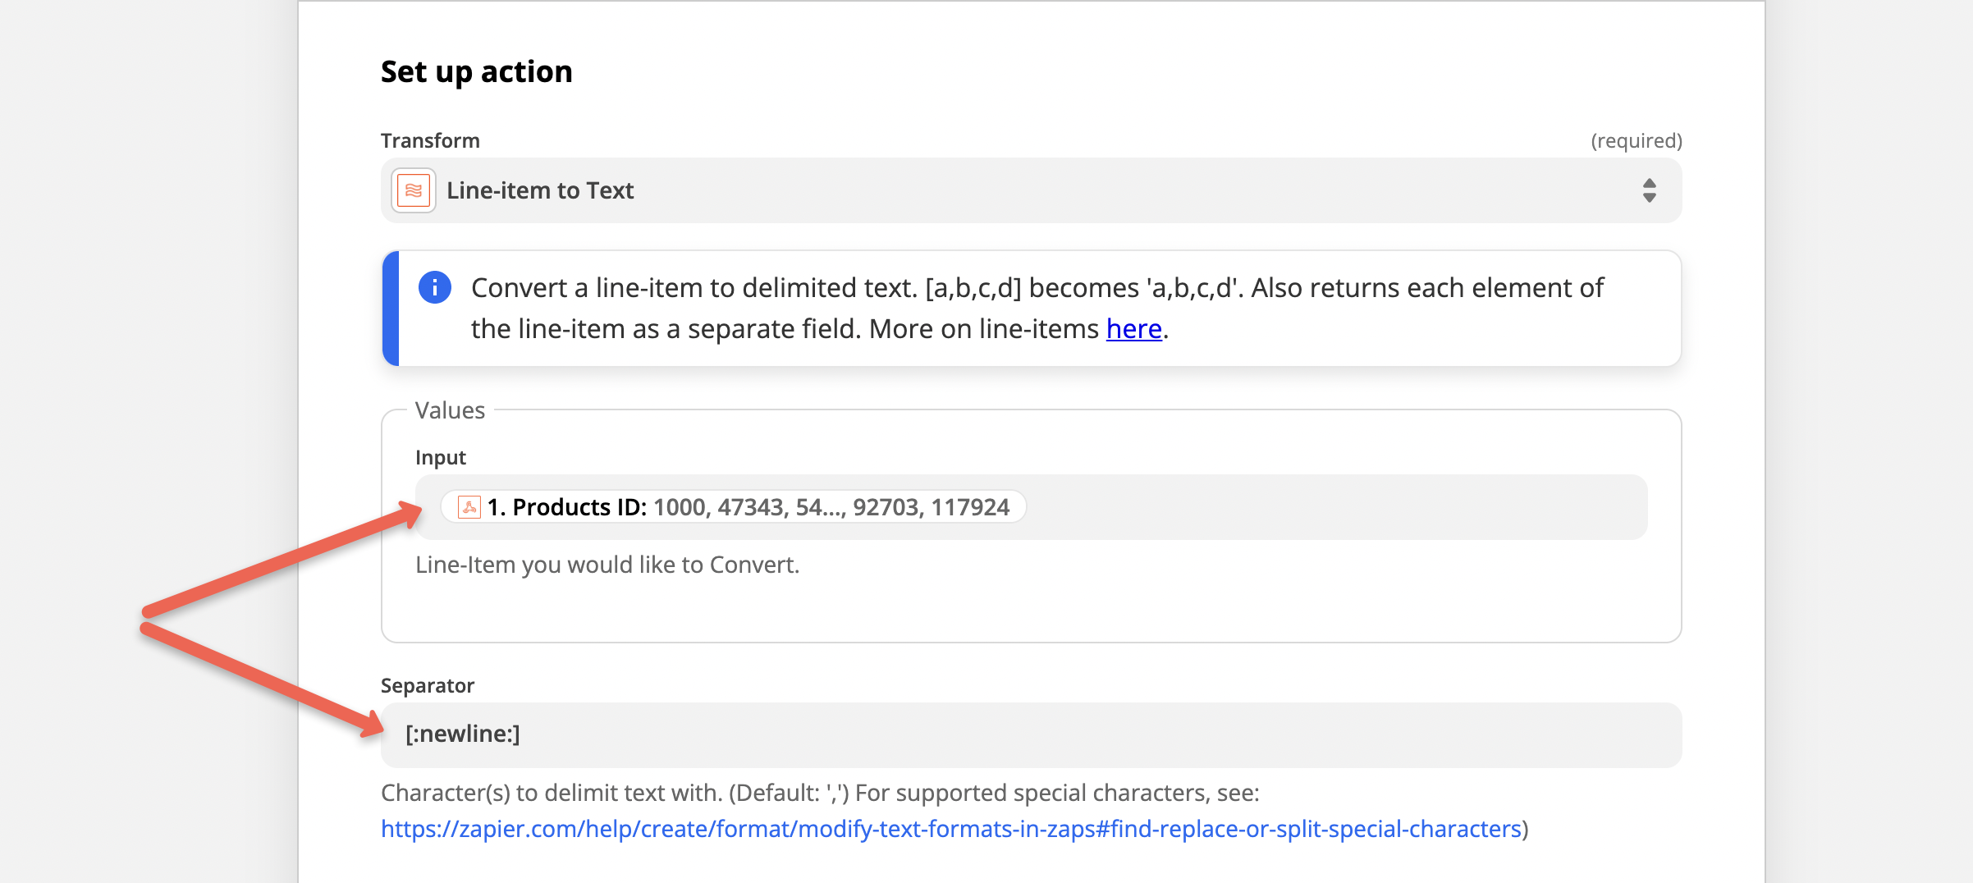The height and width of the screenshot is (883, 1973).
Task: Open the 'here' link about line-items
Action: tap(1133, 329)
